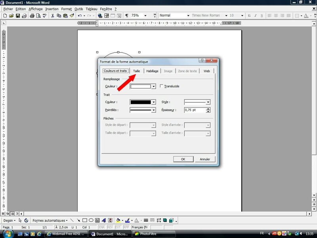Switch to the Taille tab

point(137,71)
